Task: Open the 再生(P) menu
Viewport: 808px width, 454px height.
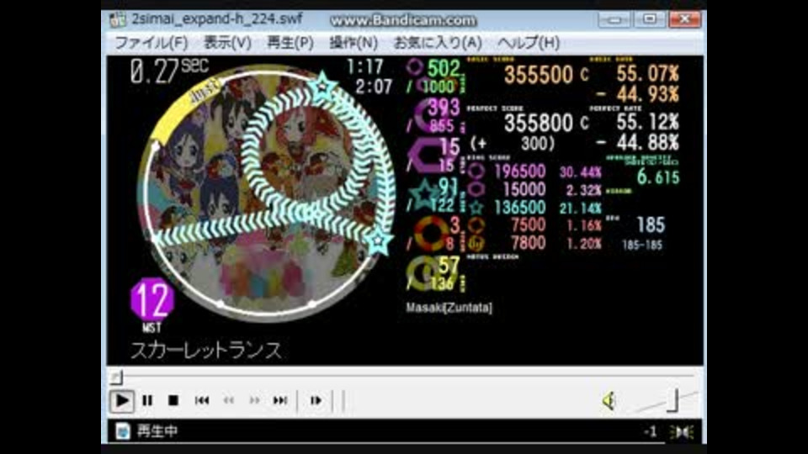Action: point(290,43)
